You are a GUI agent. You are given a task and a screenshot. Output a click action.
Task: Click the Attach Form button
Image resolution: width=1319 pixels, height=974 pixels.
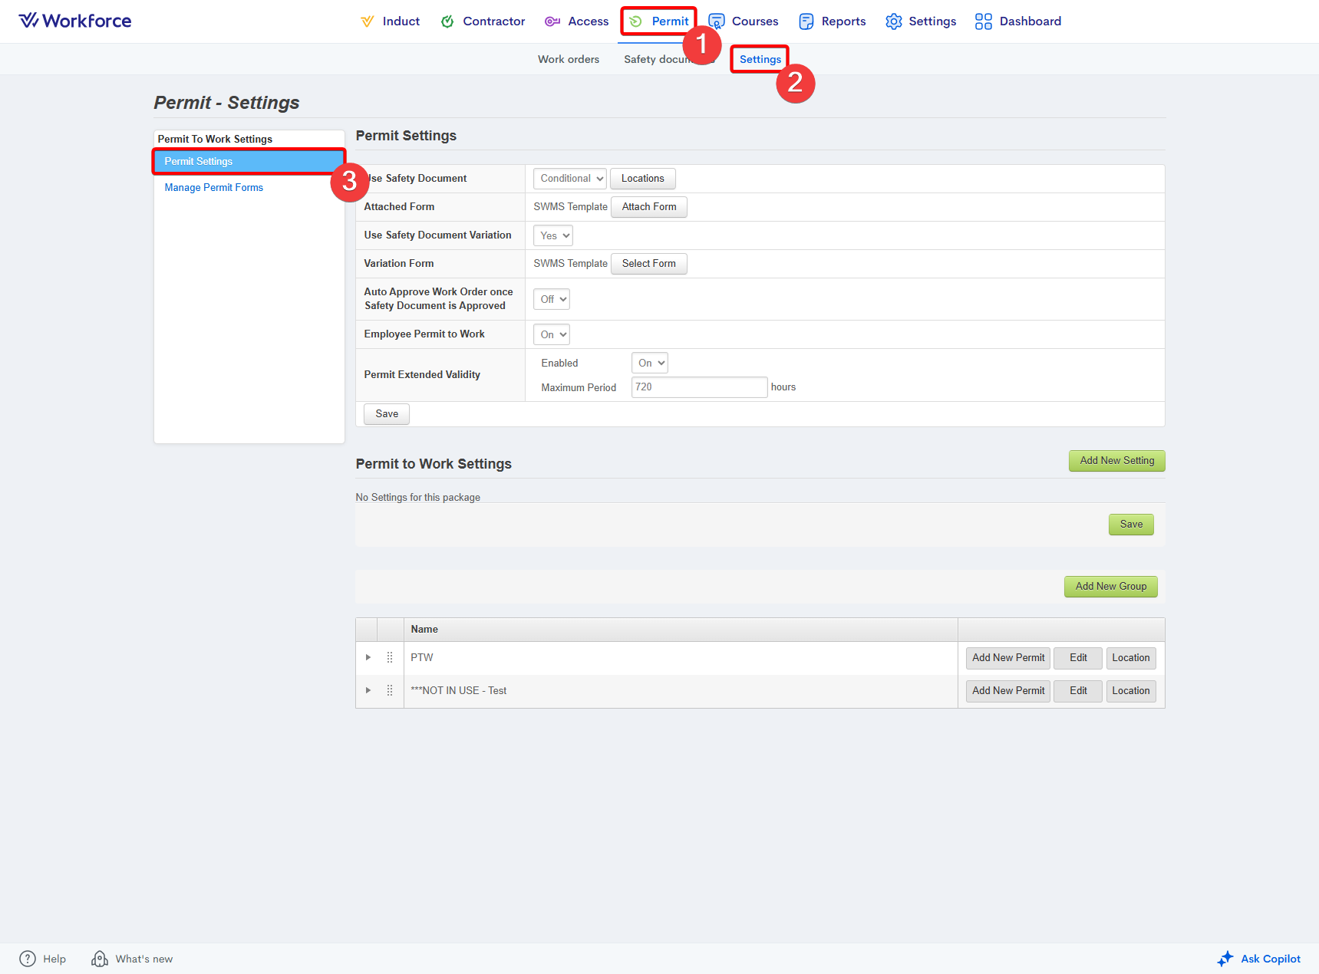648,207
